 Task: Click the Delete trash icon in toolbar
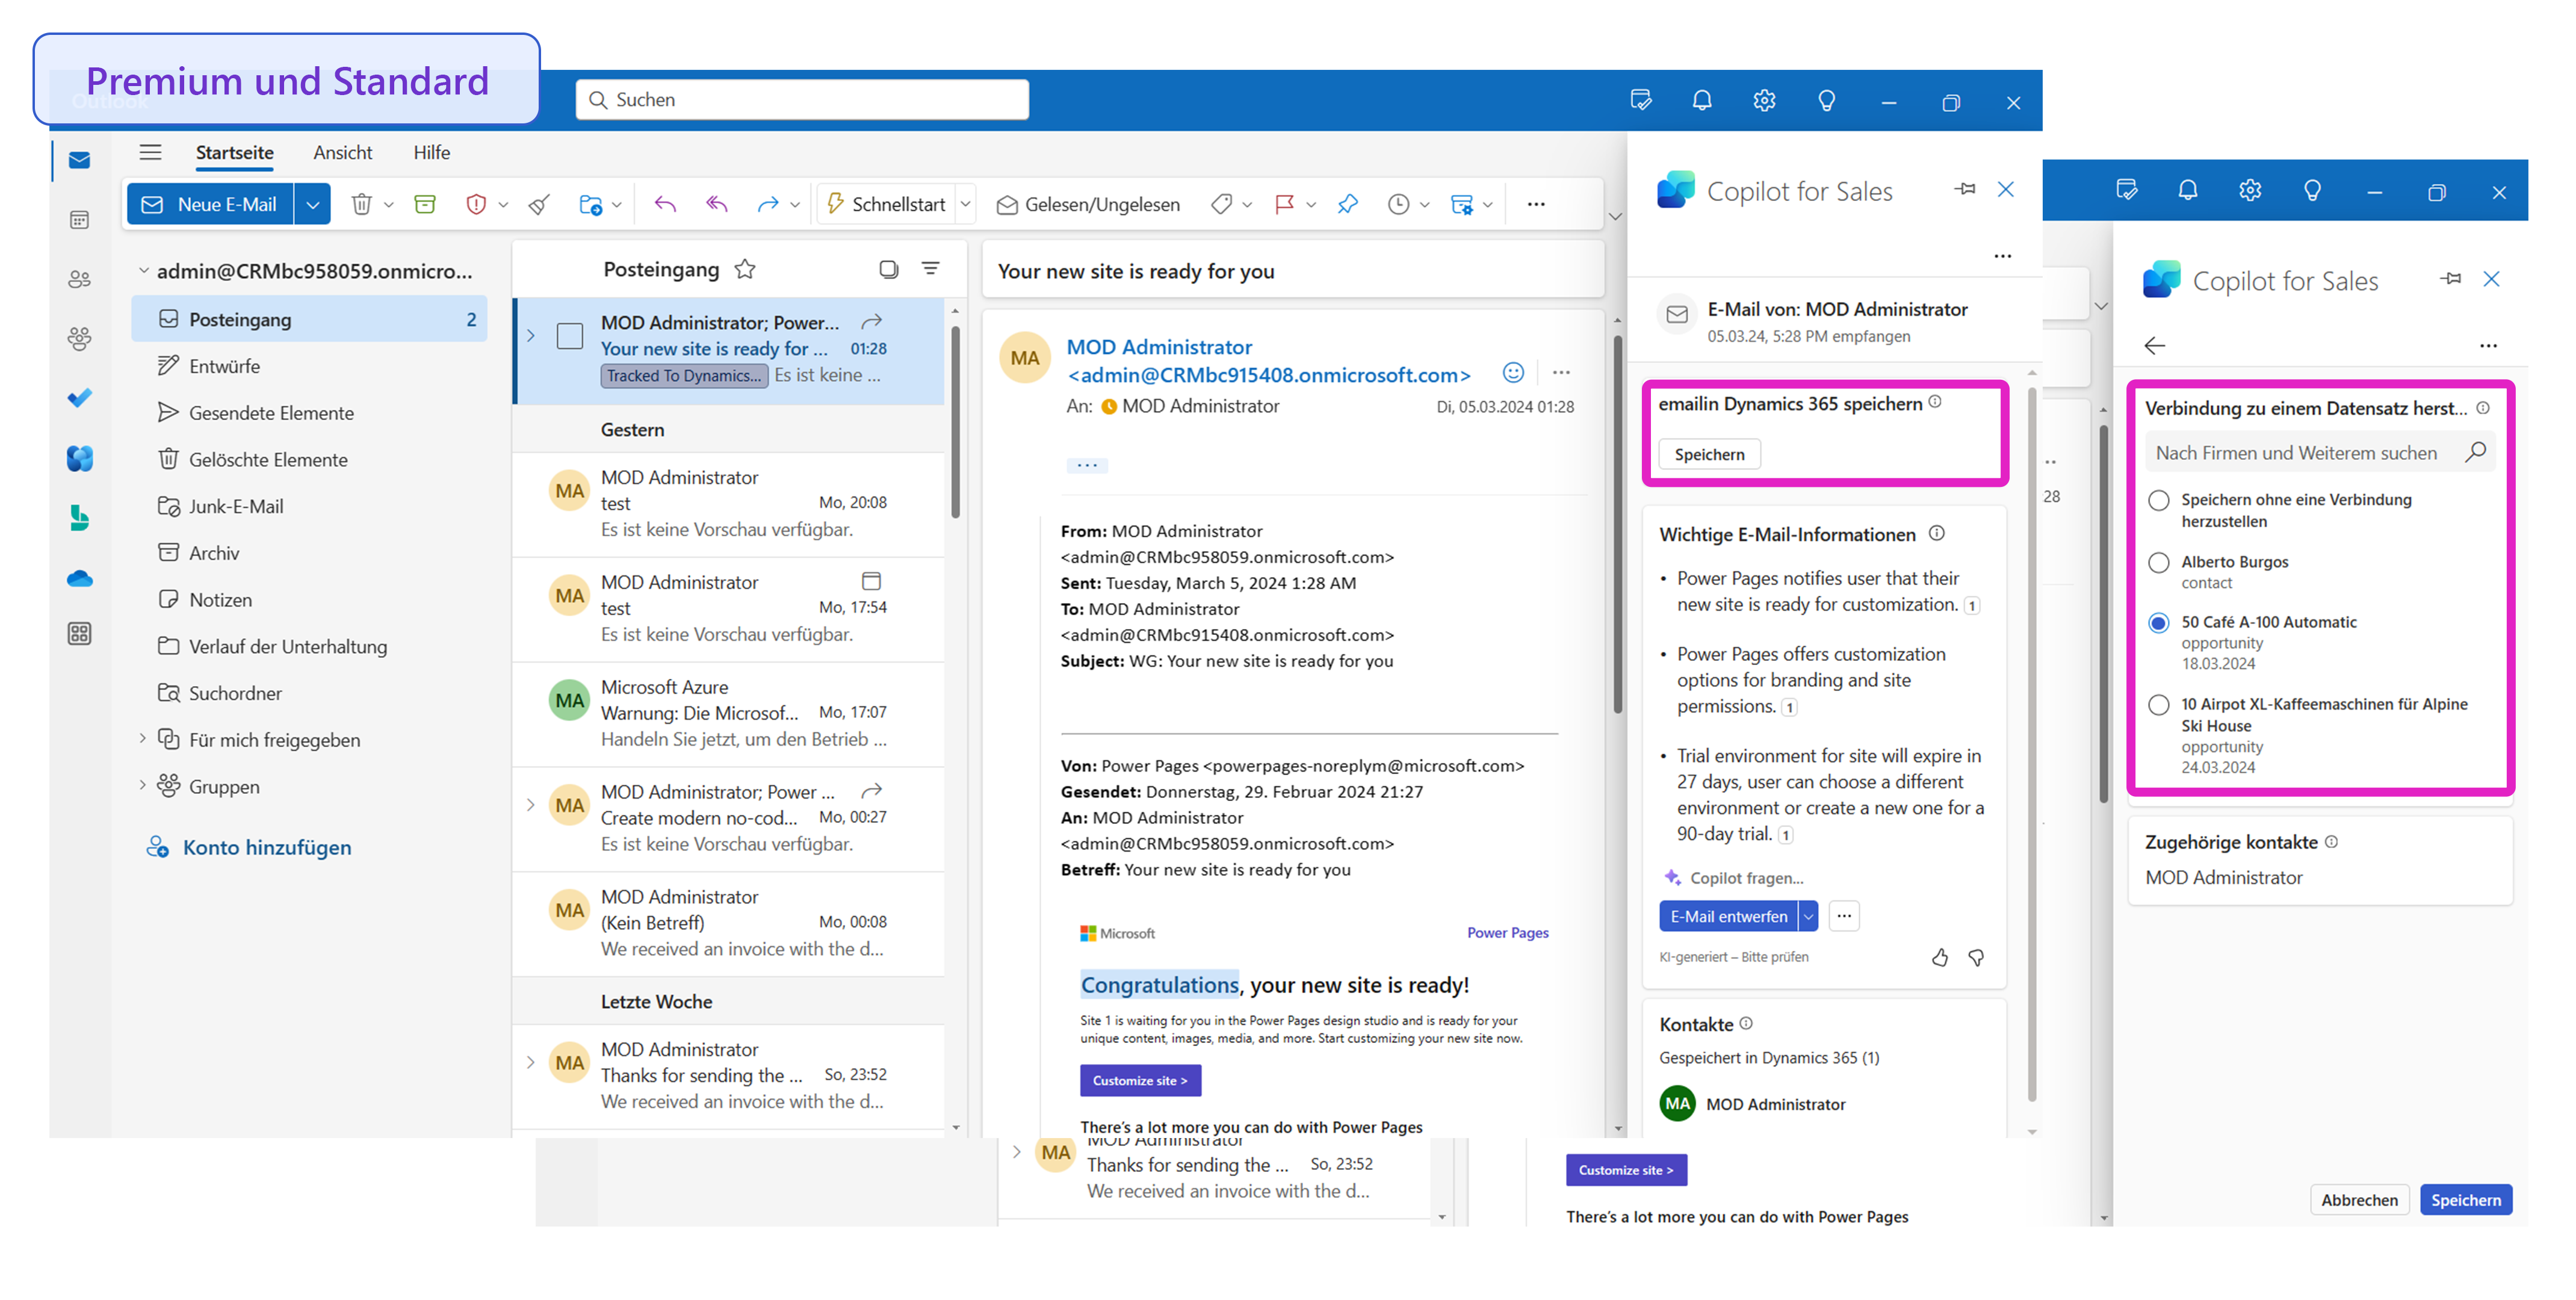pyautogui.click(x=361, y=204)
